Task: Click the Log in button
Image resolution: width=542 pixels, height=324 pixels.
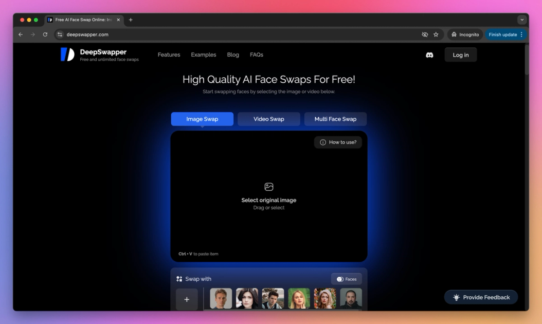Action: tap(460, 55)
